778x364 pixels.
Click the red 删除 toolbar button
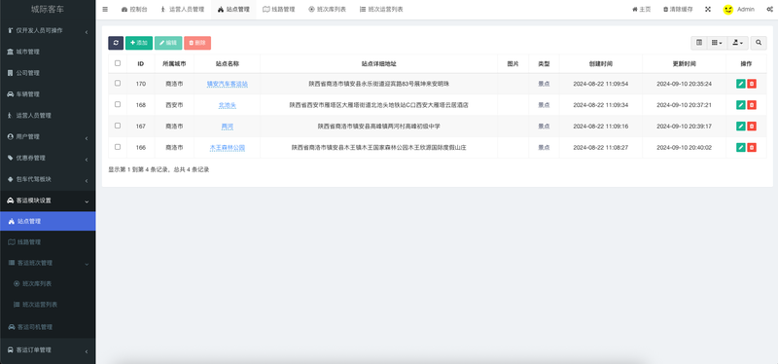tap(197, 43)
